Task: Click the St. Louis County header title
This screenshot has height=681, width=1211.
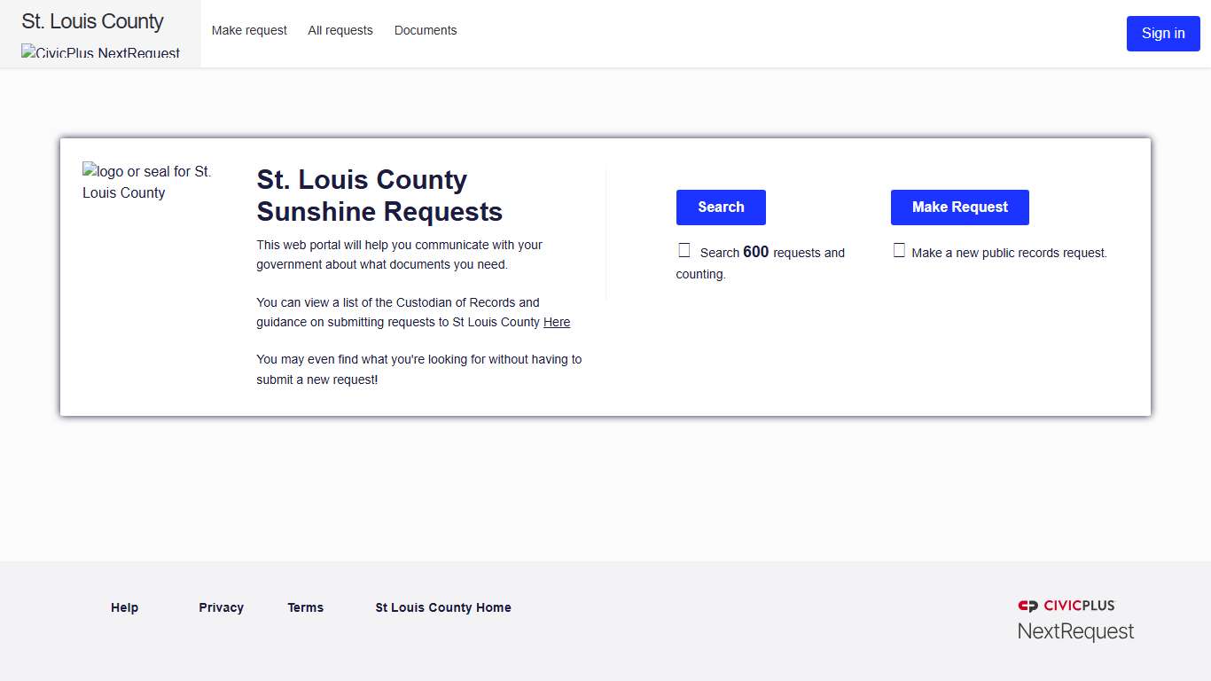Action: pos(92,20)
